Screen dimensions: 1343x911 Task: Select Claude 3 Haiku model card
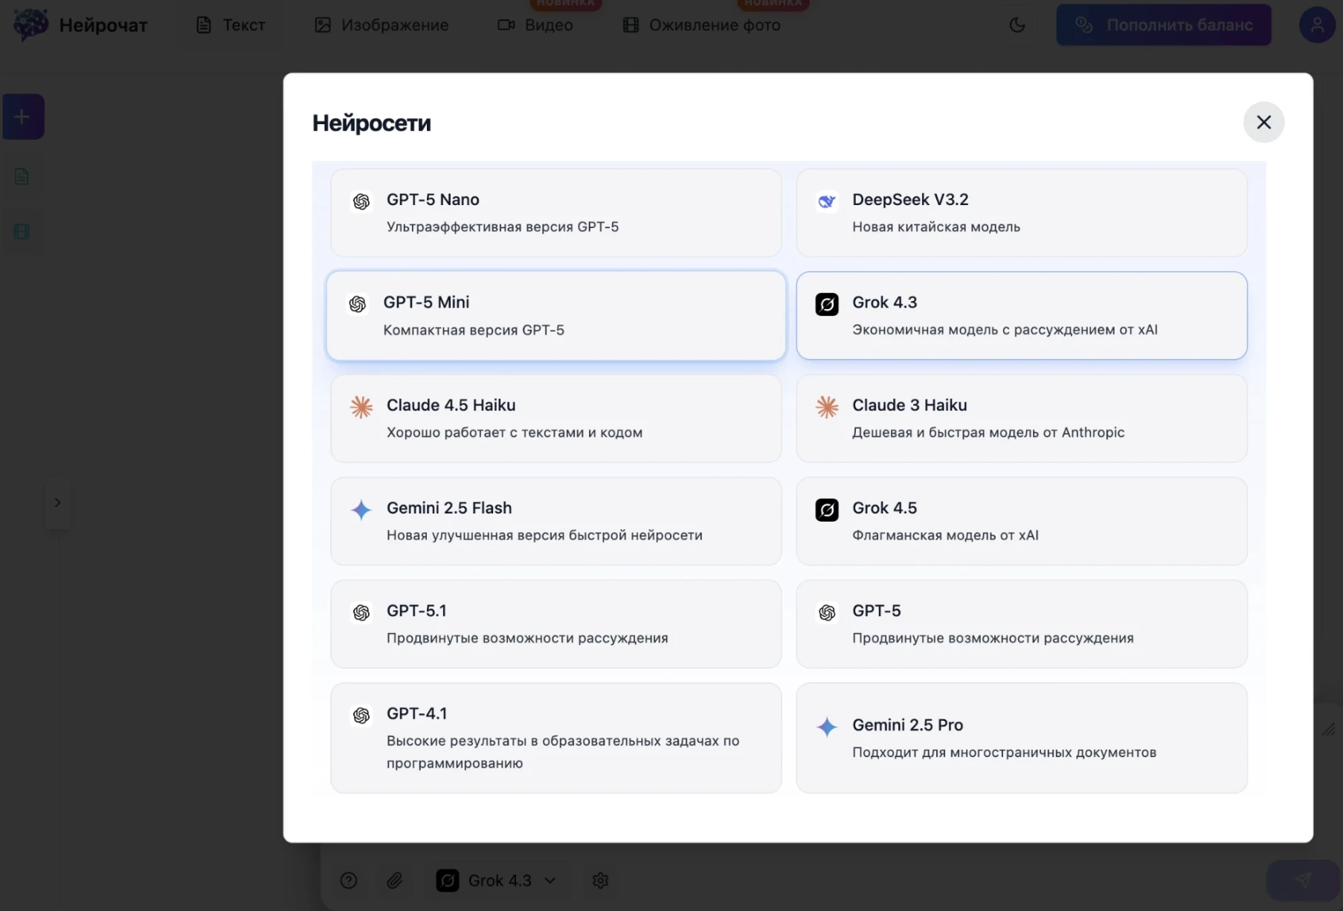(x=1021, y=418)
